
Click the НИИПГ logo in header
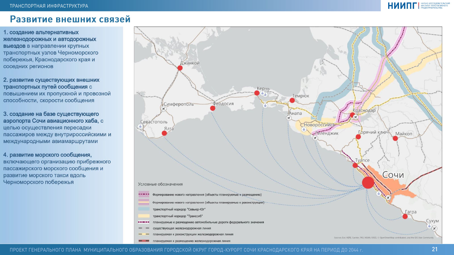[x=419, y=5]
